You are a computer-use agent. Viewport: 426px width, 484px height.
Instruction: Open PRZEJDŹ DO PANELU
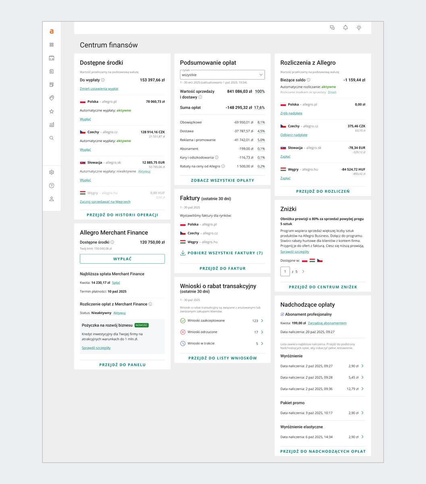click(x=123, y=365)
